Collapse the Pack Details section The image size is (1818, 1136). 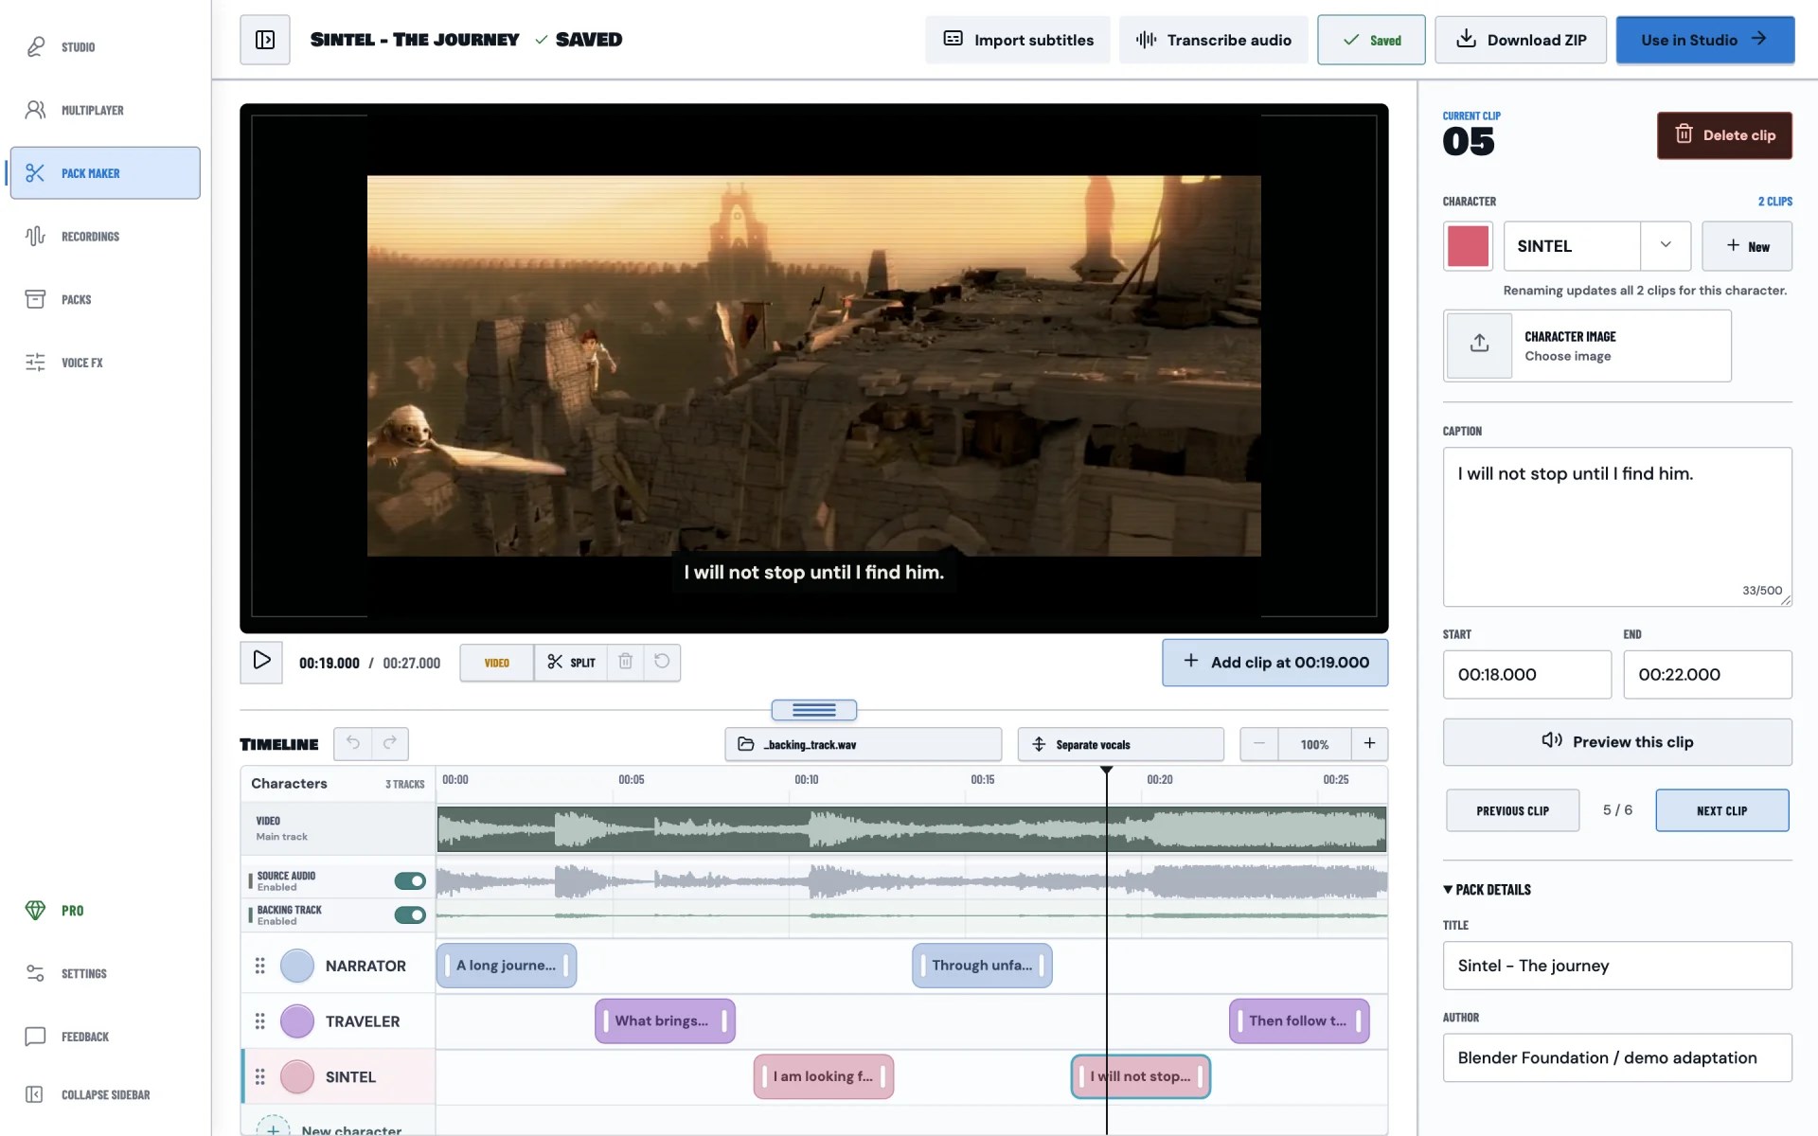1487,890
